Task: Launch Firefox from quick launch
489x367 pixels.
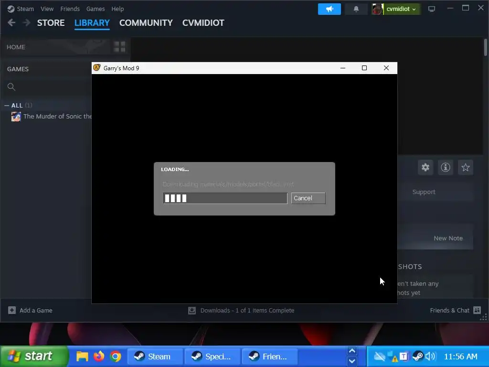Action: point(99,356)
